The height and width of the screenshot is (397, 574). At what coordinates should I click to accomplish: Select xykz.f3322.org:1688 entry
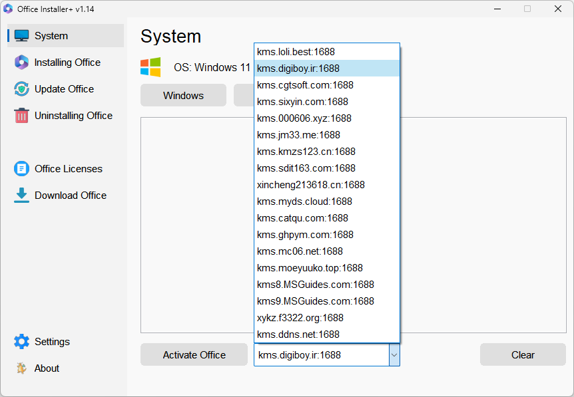(327, 318)
